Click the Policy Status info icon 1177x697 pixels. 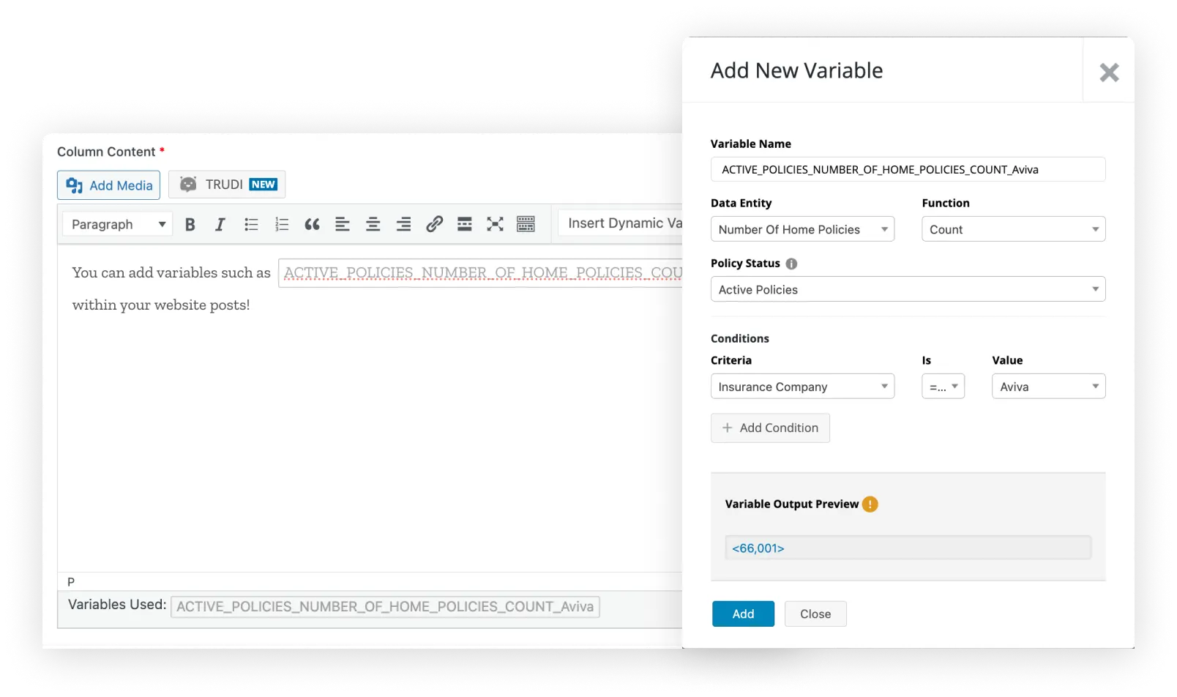point(791,264)
